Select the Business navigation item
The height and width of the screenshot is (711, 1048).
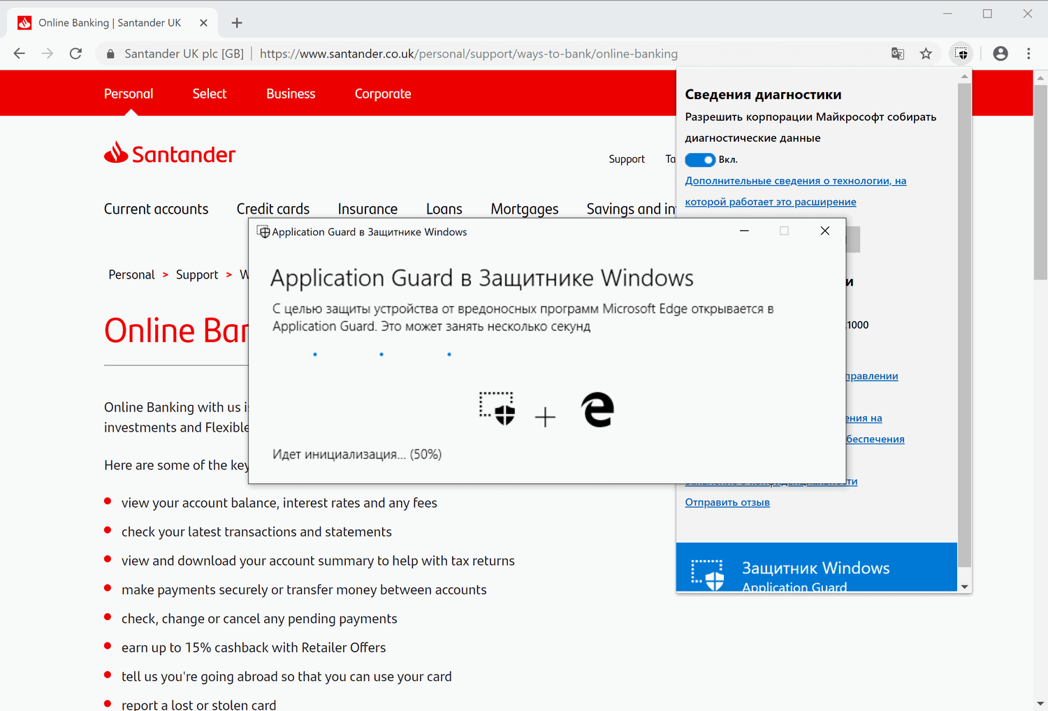click(x=291, y=93)
